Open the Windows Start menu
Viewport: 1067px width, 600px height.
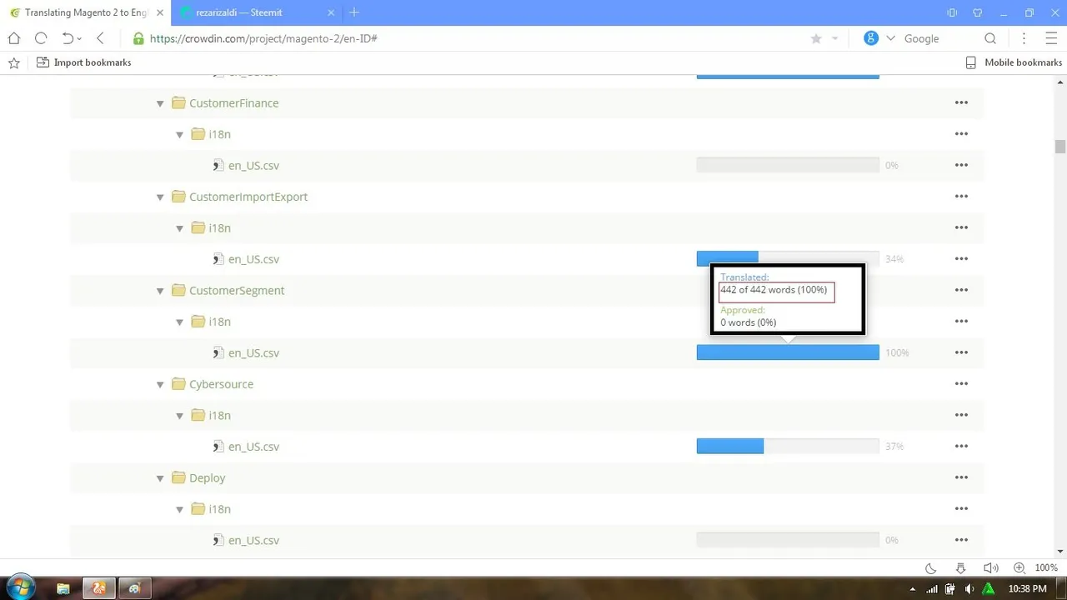coord(20,588)
